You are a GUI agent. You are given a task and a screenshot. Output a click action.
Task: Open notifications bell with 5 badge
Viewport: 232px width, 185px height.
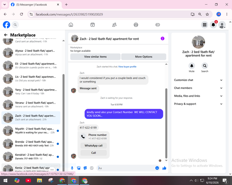(x=213, y=25)
